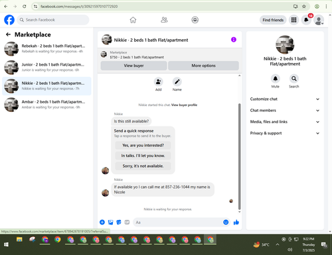Reload the page in browser
This screenshot has height=255, width=332.
[x=25, y=7]
